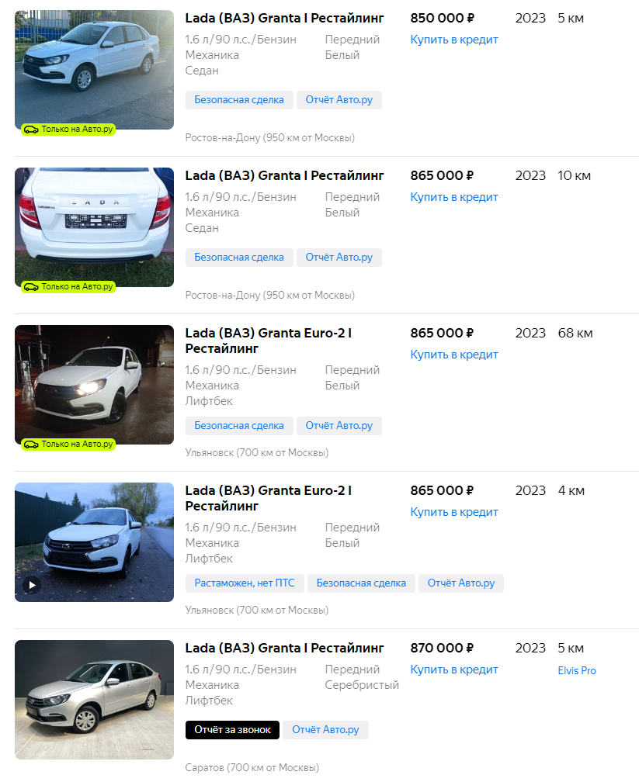The height and width of the screenshot is (782, 639).
Task: Open 'Отчёт Авто.ру' for the silver Granta
Action: point(325,730)
